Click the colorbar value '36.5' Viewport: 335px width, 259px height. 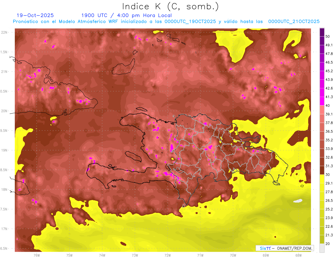click(329, 131)
